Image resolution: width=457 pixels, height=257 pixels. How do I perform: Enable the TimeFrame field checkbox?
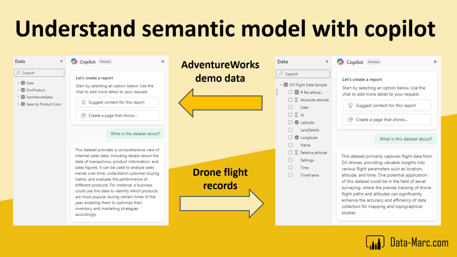tap(291, 175)
